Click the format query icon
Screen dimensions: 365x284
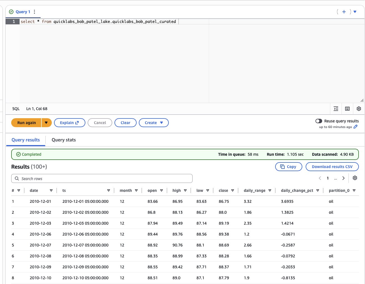[x=336, y=109]
